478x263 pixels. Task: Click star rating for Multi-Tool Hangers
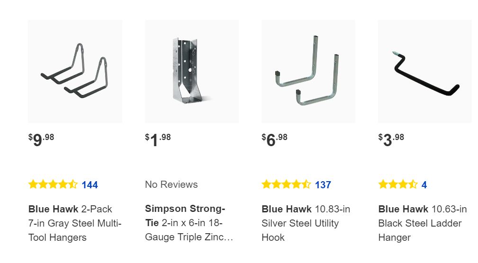pos(53,184)
